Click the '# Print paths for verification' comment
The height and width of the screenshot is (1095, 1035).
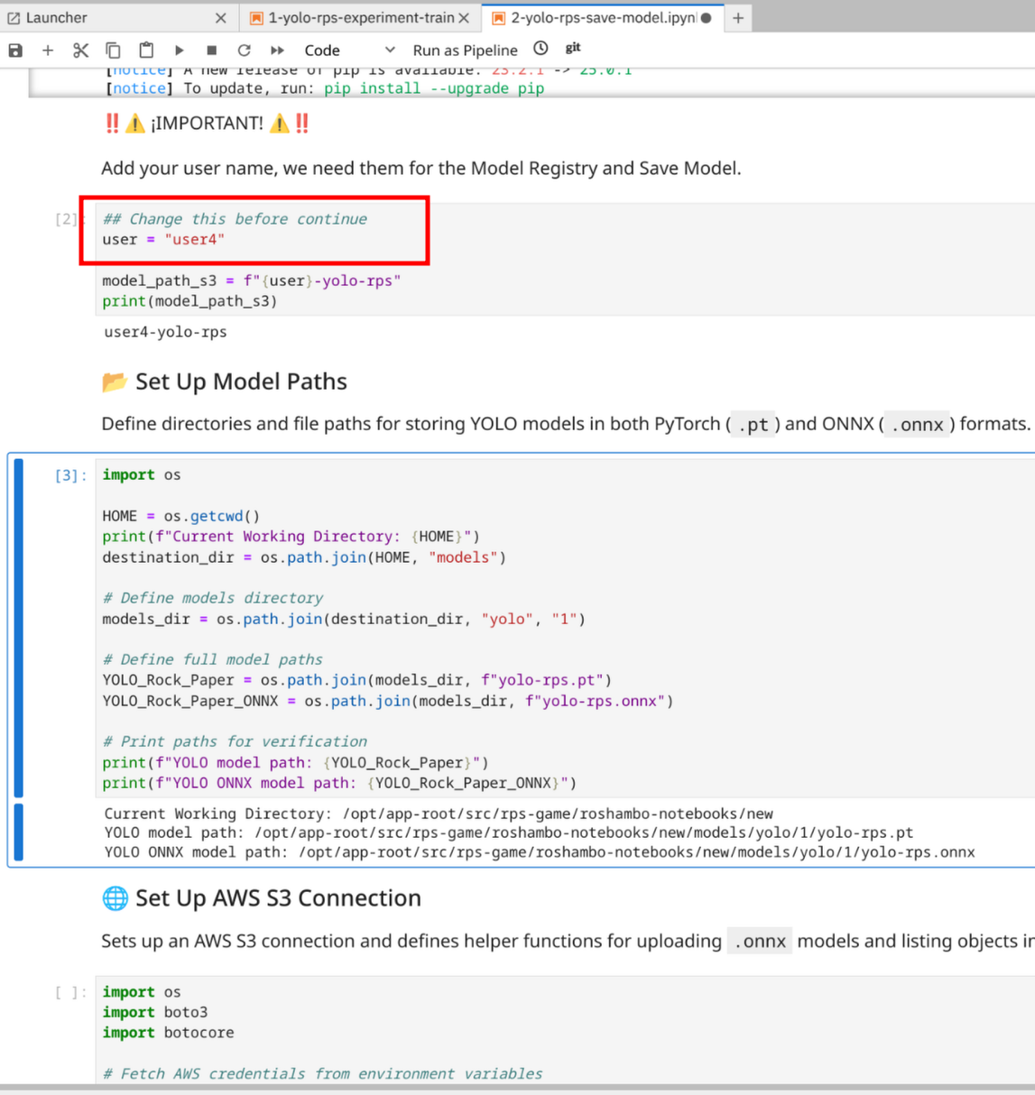tap(235, 741)
